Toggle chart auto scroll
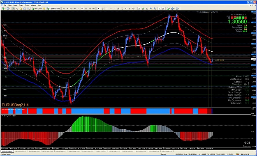This screenshot has height=156, width=257. tap(159, 9)
